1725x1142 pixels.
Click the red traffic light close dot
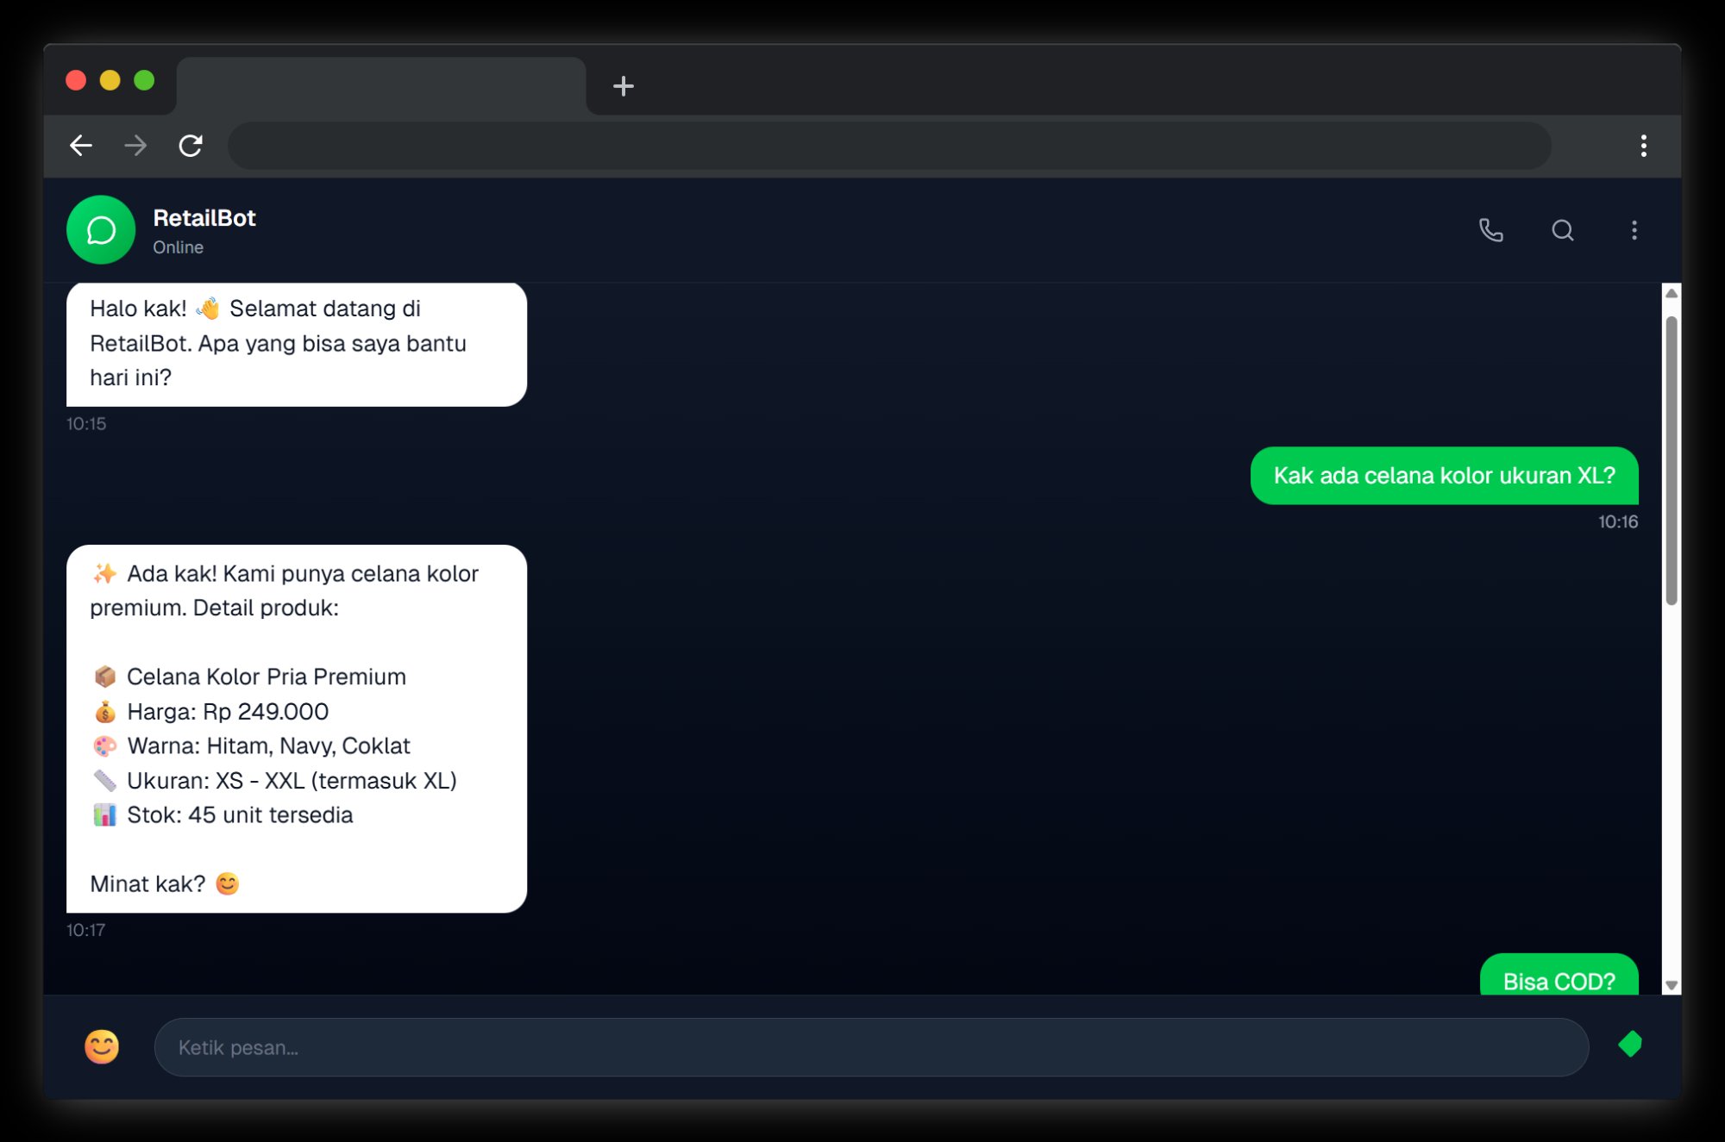[76, 80]
